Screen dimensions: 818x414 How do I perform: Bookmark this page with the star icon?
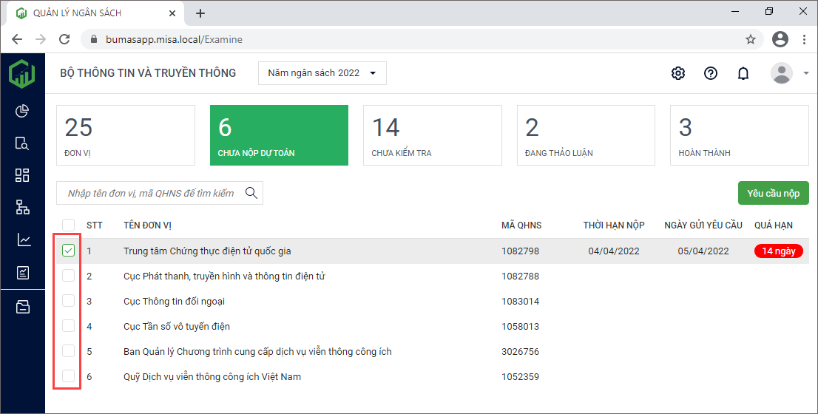[x=751, y=39]
